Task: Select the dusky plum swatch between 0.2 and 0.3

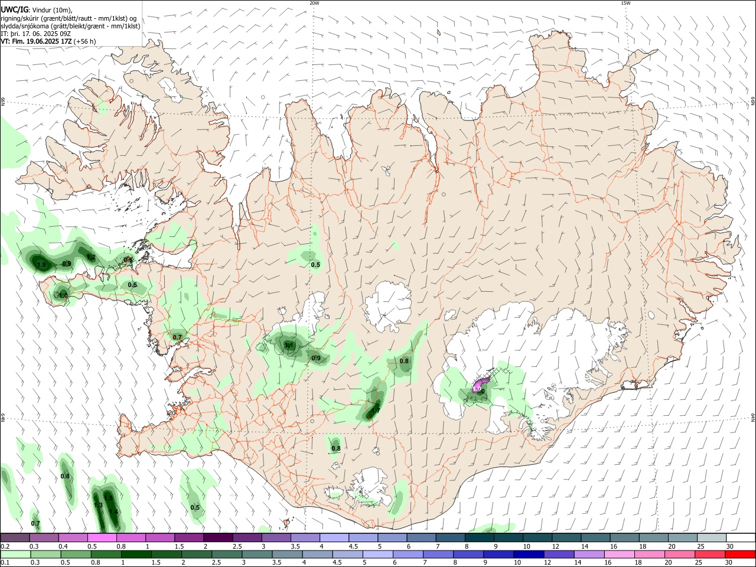Action: [x=15, y=537]
